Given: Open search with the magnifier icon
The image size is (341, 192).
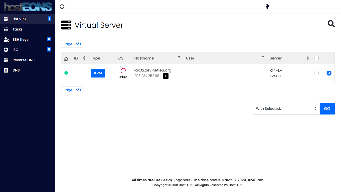Looking at the screenshot, I should [x=331, y=24].
